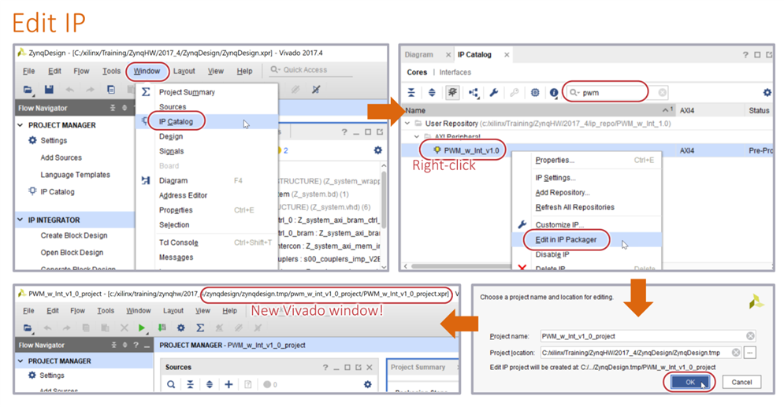Screen dimensions: 784x407
Task: Click the Diagram icon in the Window menu
Action: point(146,180)
